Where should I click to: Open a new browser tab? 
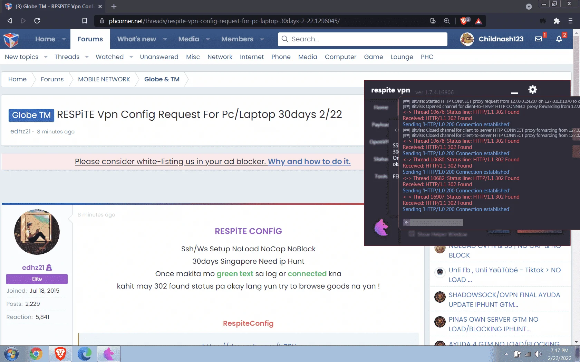114,6
